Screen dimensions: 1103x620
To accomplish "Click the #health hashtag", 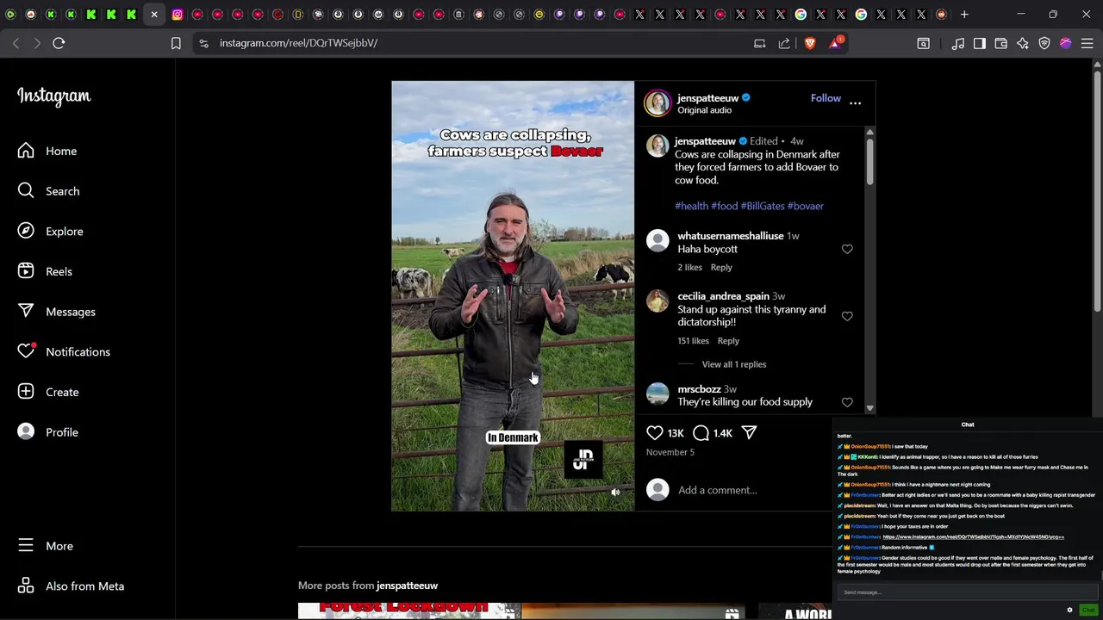I will tap(691, 206).
